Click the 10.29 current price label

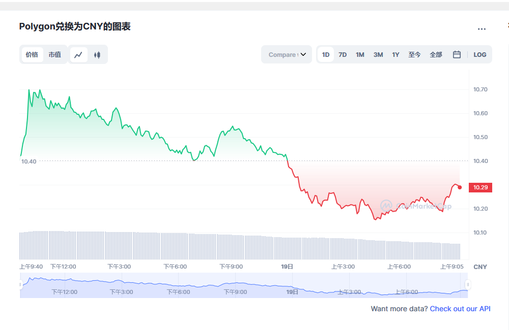click(480, 187)
